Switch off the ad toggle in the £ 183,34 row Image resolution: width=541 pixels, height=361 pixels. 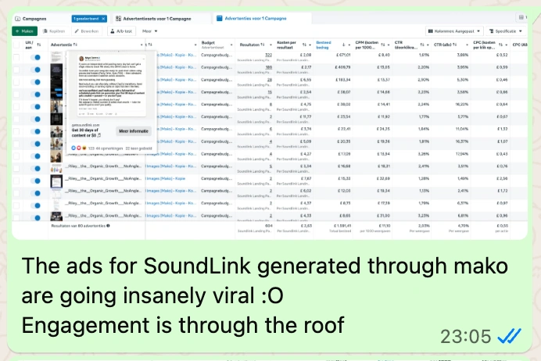35,82
